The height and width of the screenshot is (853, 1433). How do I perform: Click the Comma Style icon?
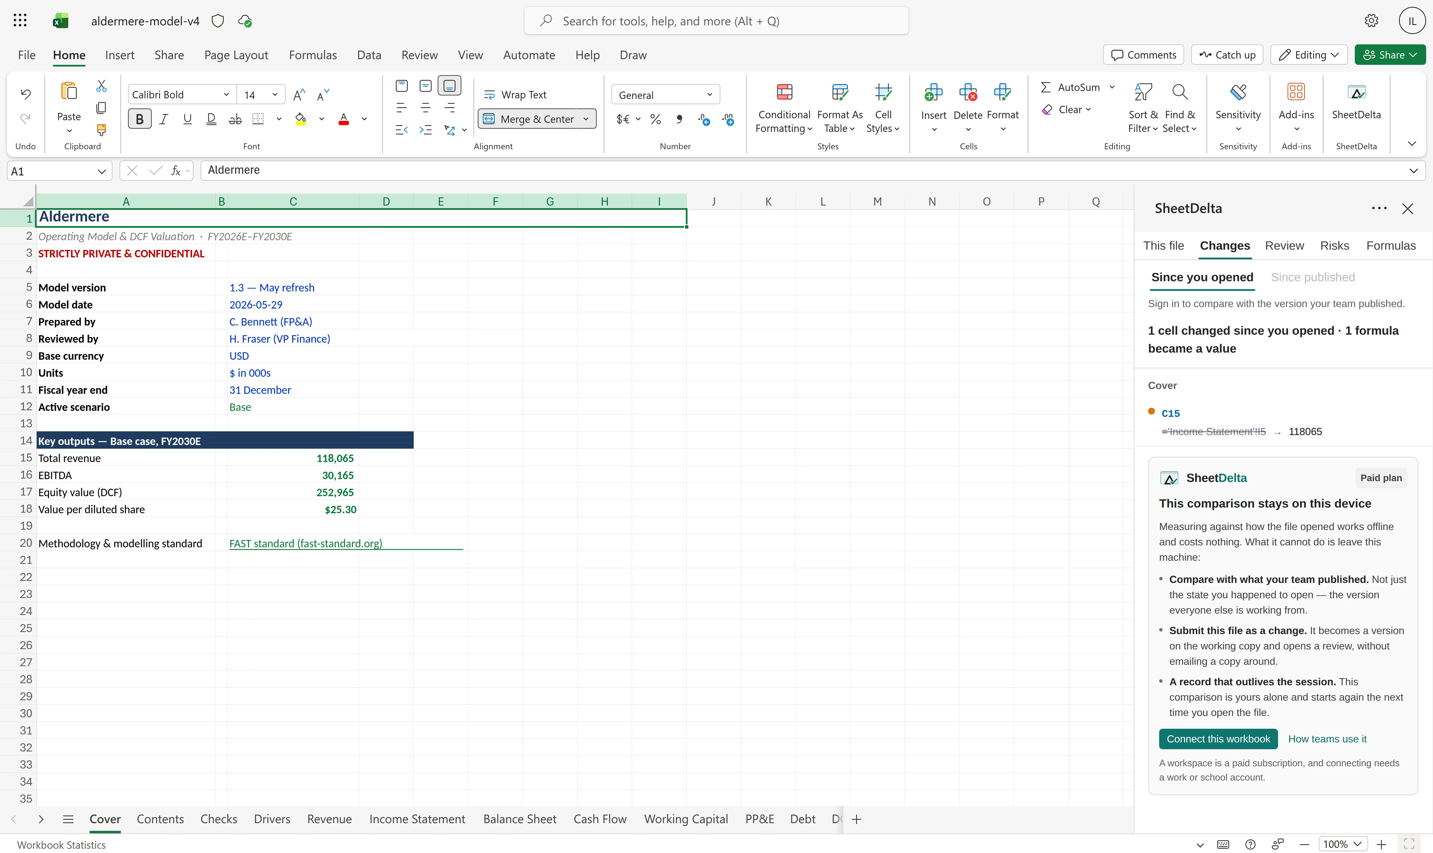[680, 119]
